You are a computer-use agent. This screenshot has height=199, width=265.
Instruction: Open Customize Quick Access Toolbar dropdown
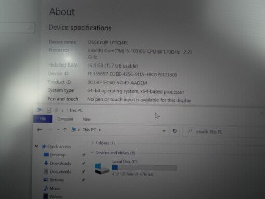pos(63,110)
